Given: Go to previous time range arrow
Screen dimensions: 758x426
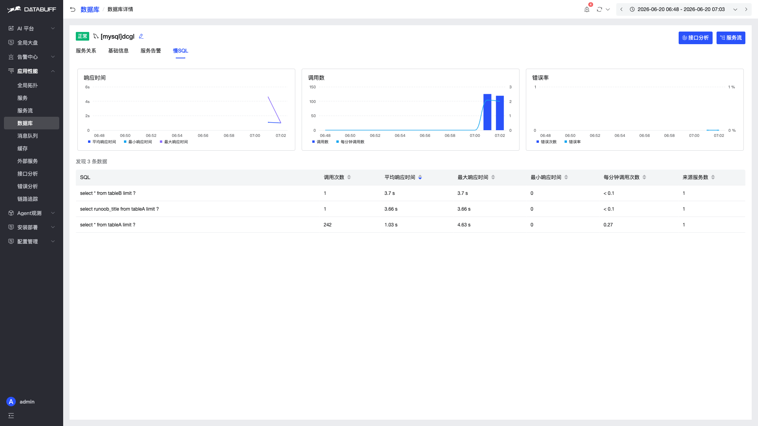Looking at the screenshot, I should click(621, 9).
